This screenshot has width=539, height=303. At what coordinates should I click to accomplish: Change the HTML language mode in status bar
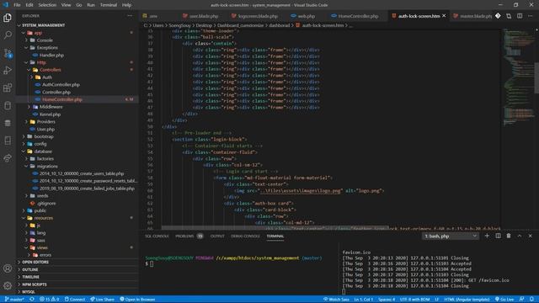pos(467,300)
